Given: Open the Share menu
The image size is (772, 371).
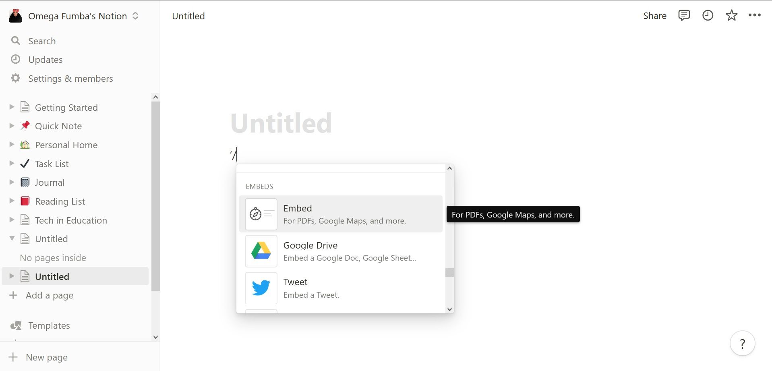Looking at the screenshot, I should [654, 16].
